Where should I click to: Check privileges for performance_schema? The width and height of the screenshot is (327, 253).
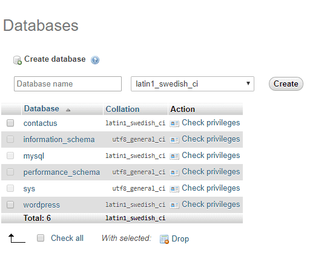point(211,172)
